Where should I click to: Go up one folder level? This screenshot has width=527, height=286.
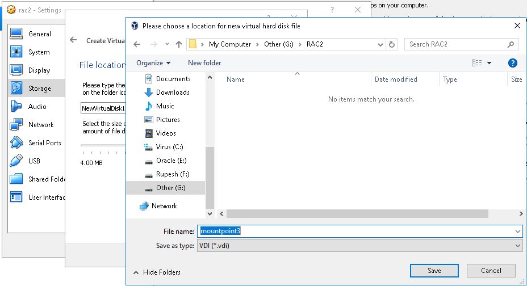coord(179,44)
